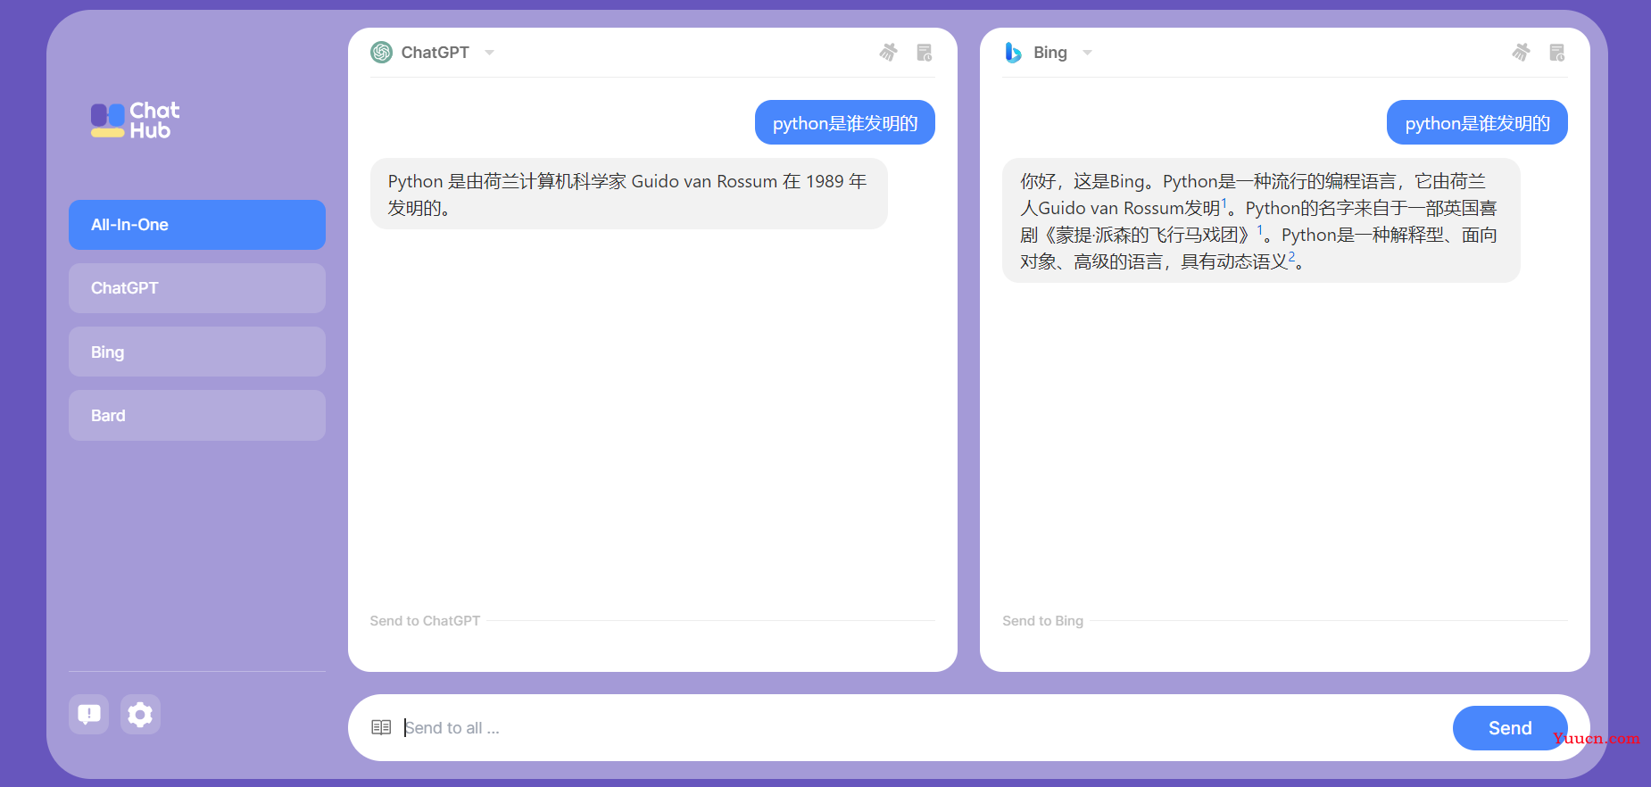Switch to Bing in the sidebar

[x=197, y=352]
